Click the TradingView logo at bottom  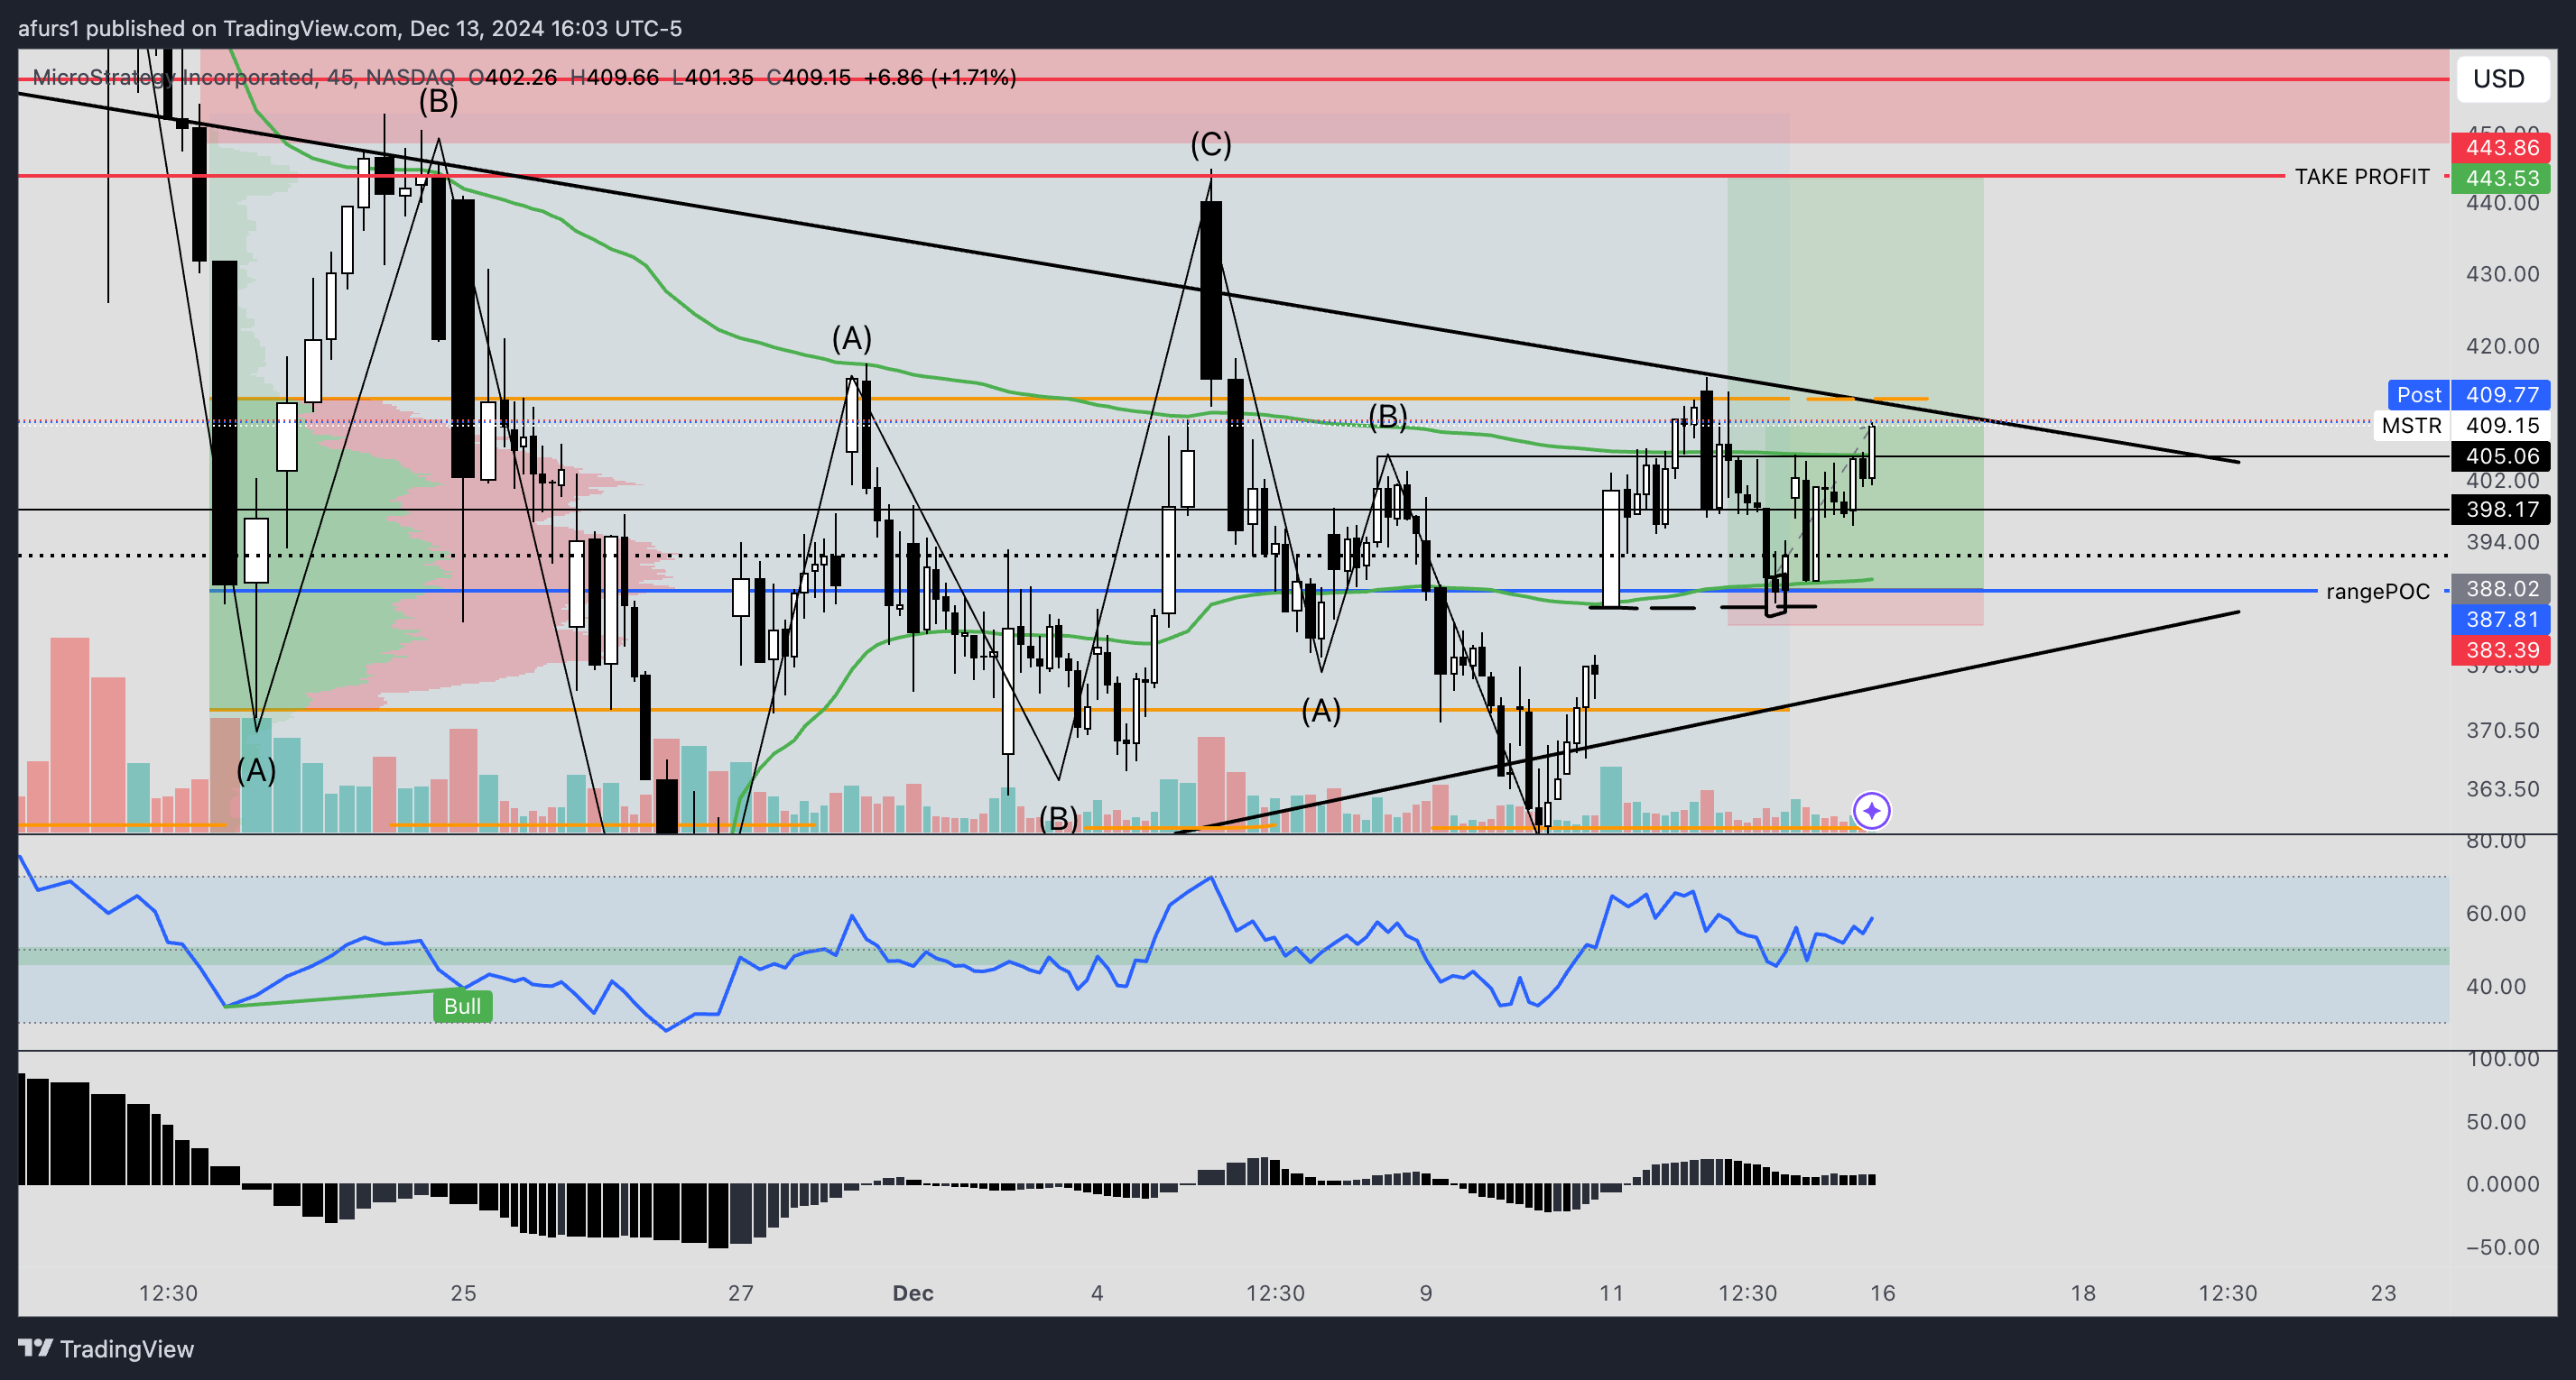[x=107, y=1349]
